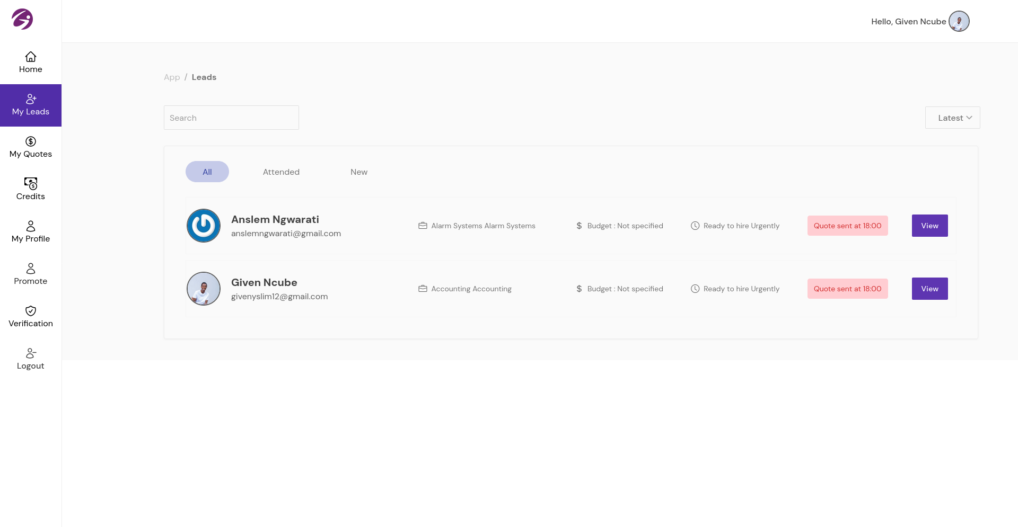View Anslem Ngwarati's lead details
The image size is (1018, 527).
(x=929, y=226)
